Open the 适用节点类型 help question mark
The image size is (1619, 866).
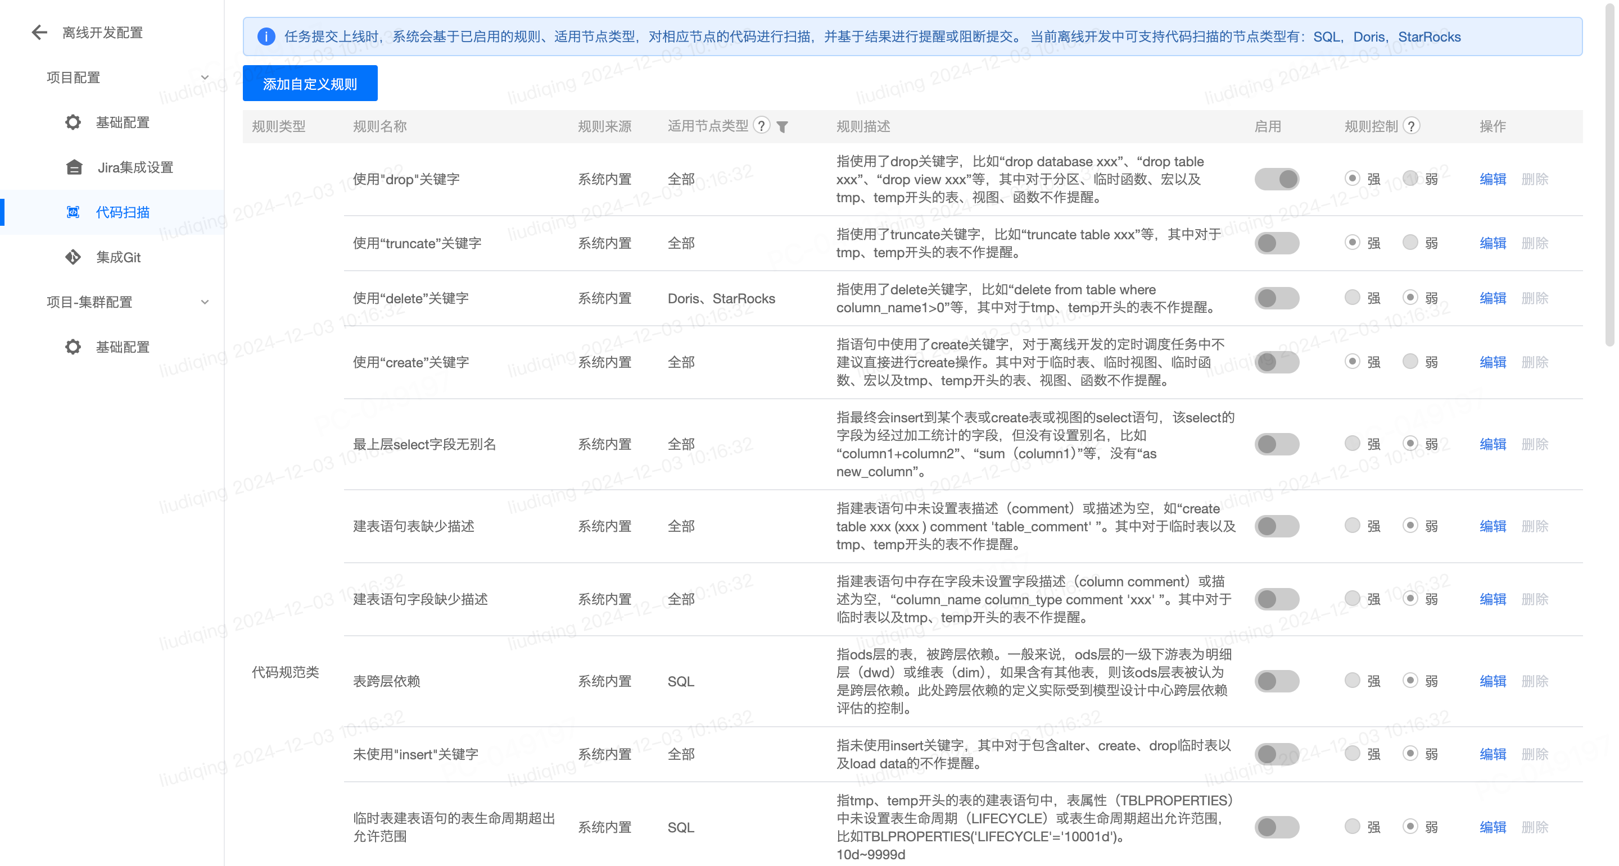pyautogui.click(x=761, y=126)
